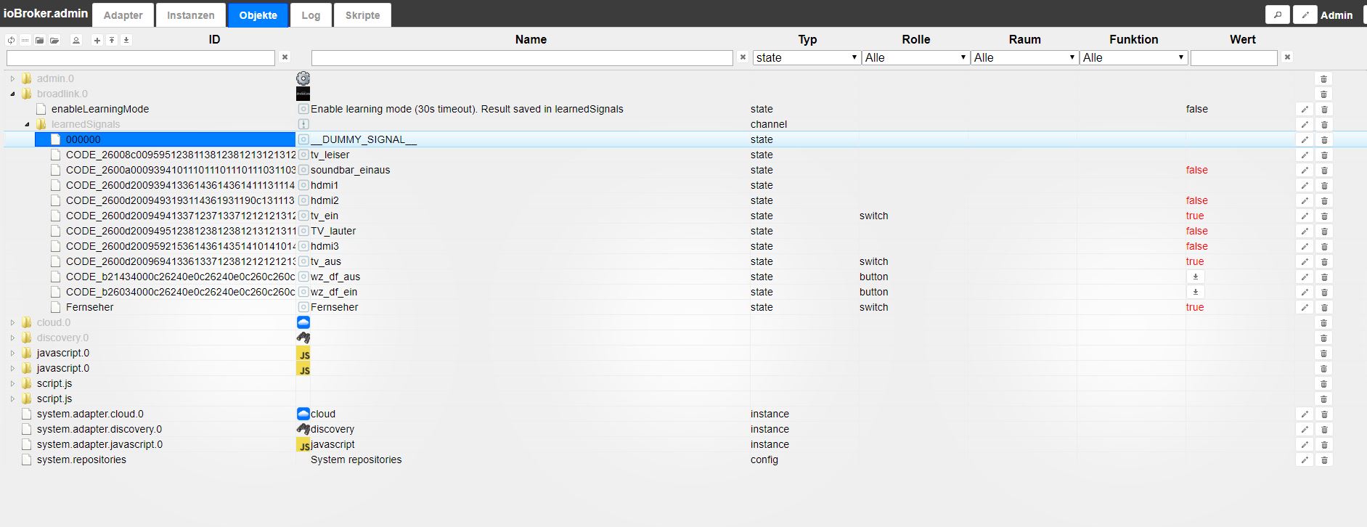The height and width of the screenshot is (527, 1367).
Task: Toggle list view with the dotted-line icon
Action: point(25,40)
